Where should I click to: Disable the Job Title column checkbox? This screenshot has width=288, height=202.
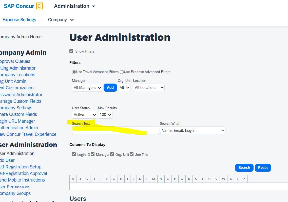[132, 154]
